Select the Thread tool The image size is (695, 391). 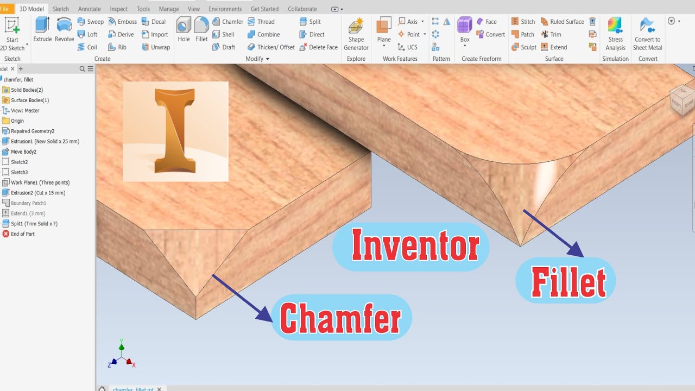pyautogui.click(x=261, y=22)
